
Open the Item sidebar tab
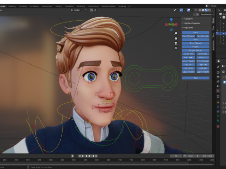point(213,20)
